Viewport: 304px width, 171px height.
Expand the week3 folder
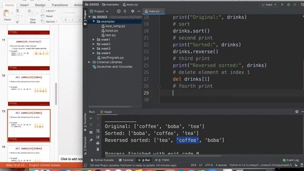click(x=94, y=48)
